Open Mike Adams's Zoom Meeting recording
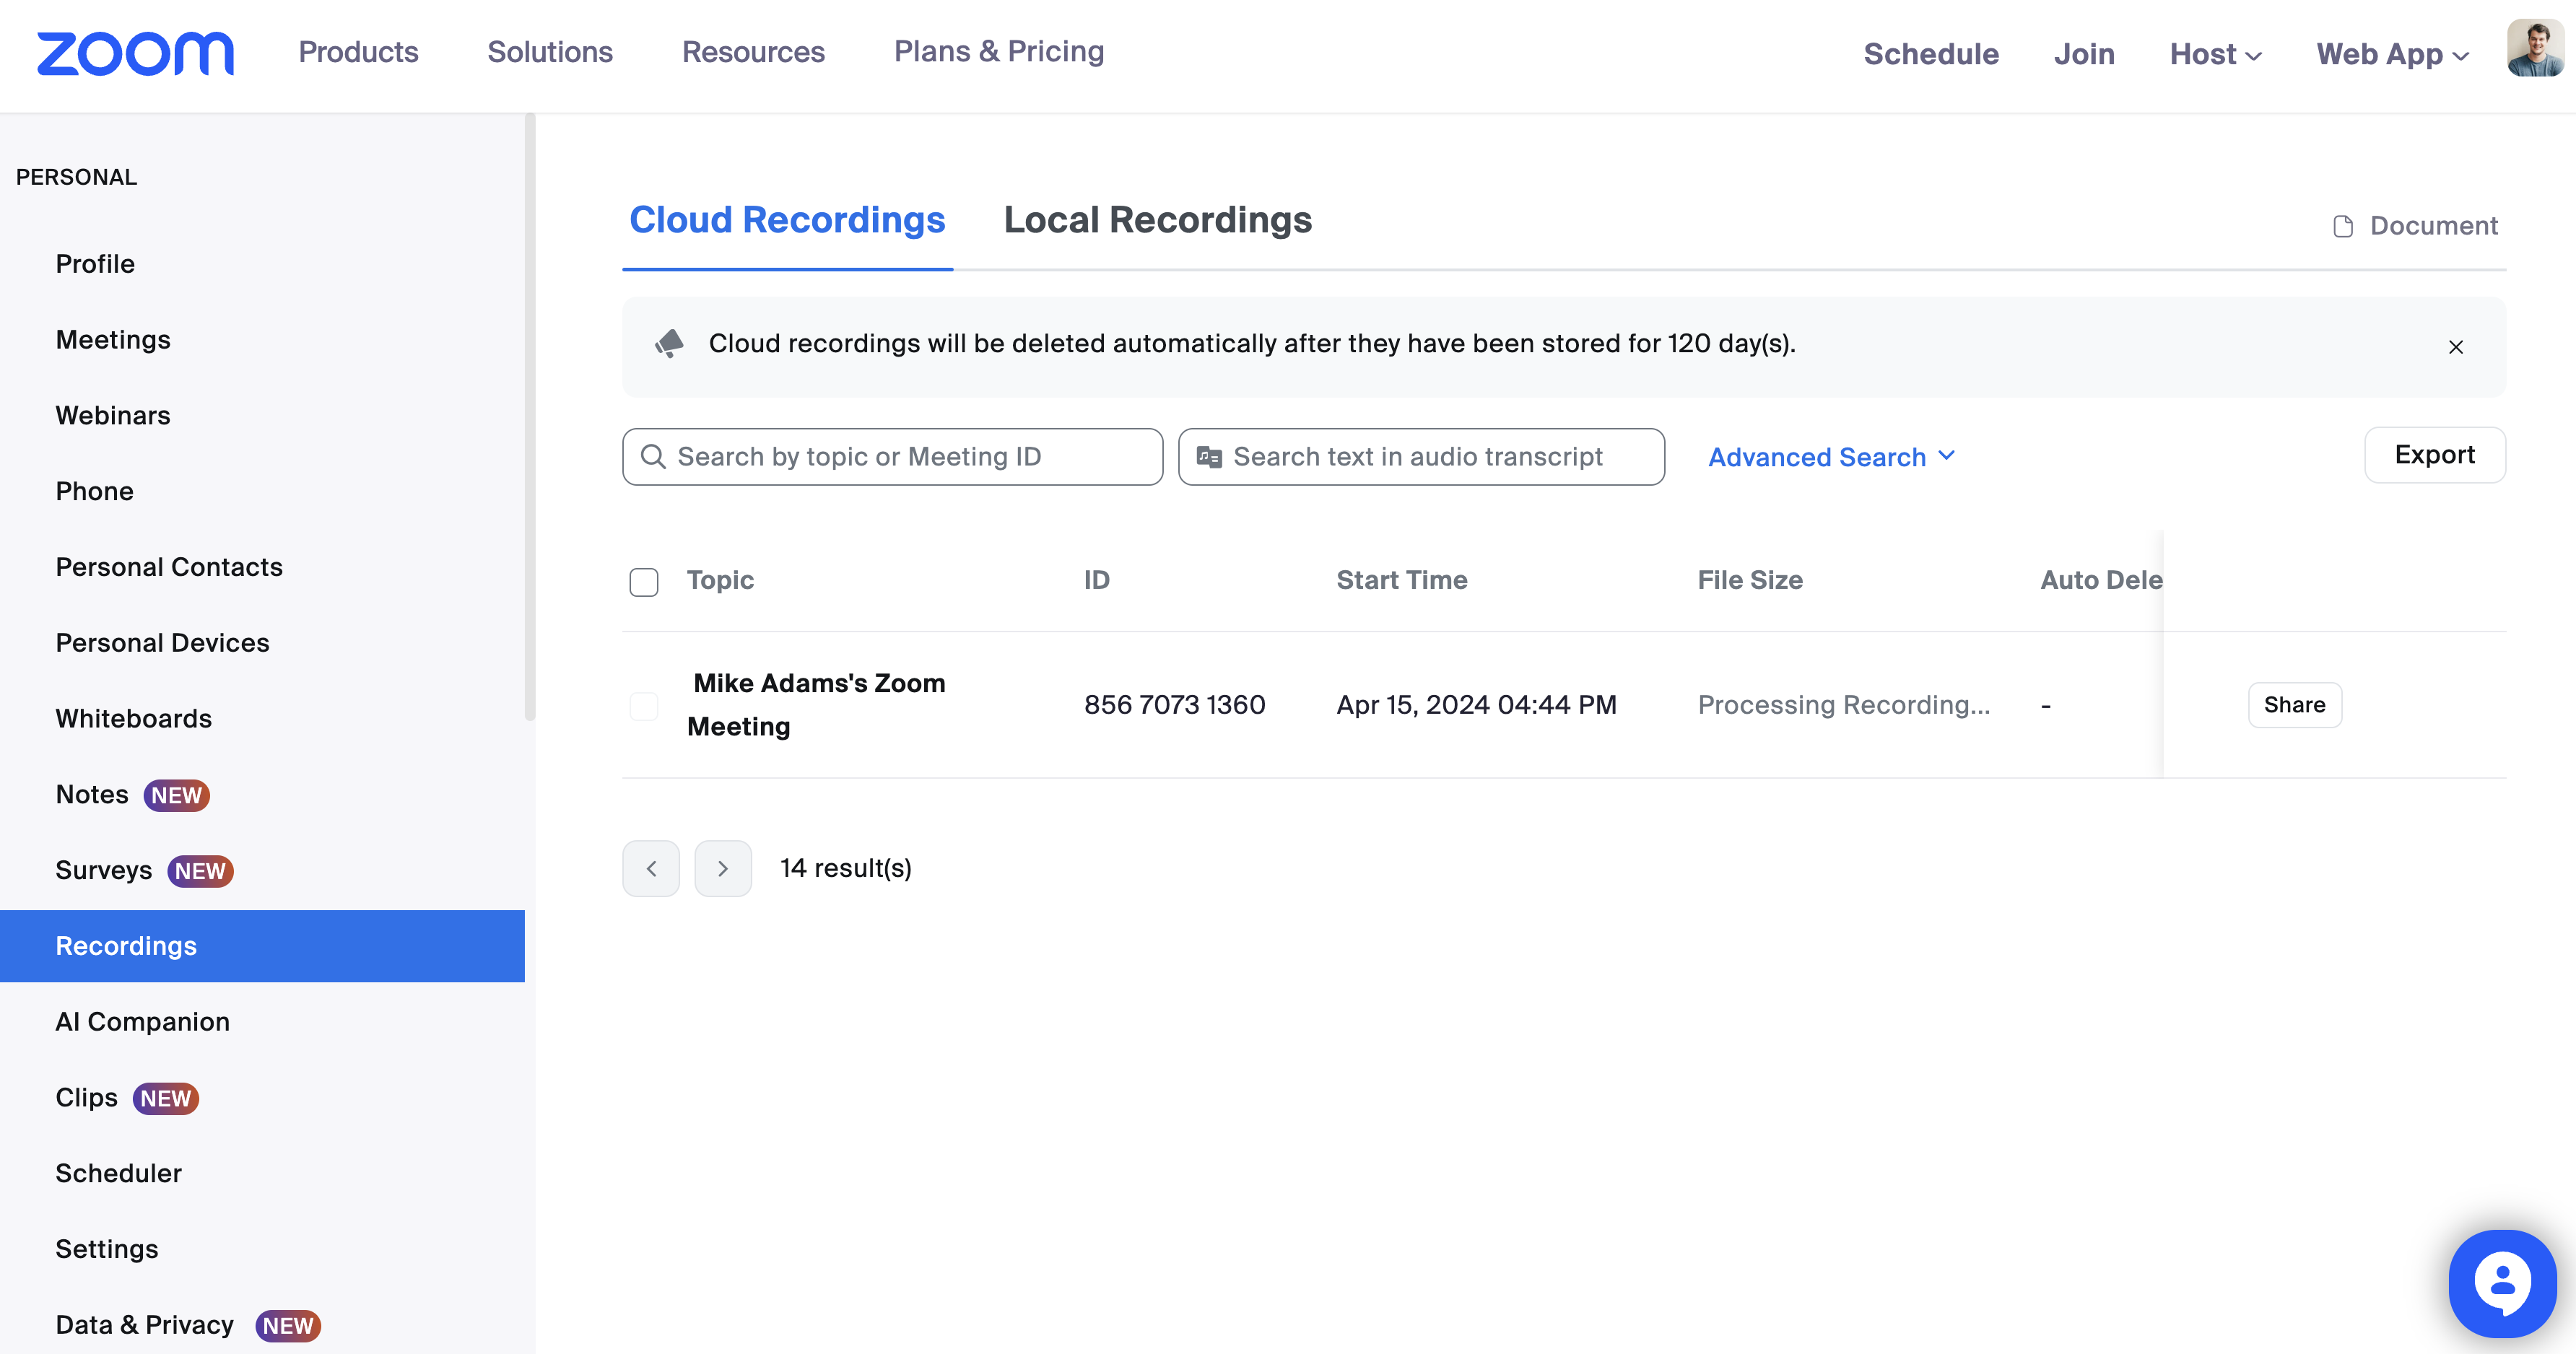2576x1354 pixels. click(x=816, y=705)
